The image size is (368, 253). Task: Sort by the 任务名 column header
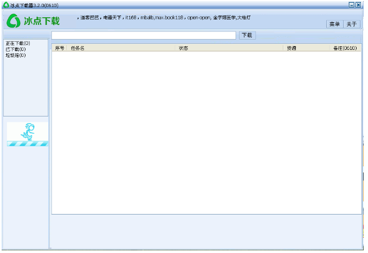pyautogui.click(x=122, y=49)
